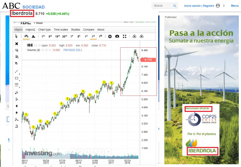Click the user profile avatar icon
Screen dimensions: 241x167
pyautogui.click(x=218, y=6)
